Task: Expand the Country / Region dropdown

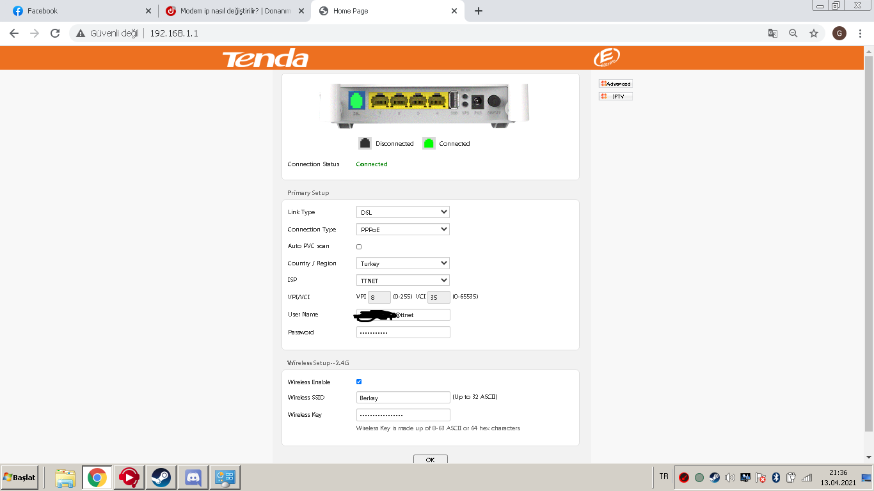Action: 403,263
